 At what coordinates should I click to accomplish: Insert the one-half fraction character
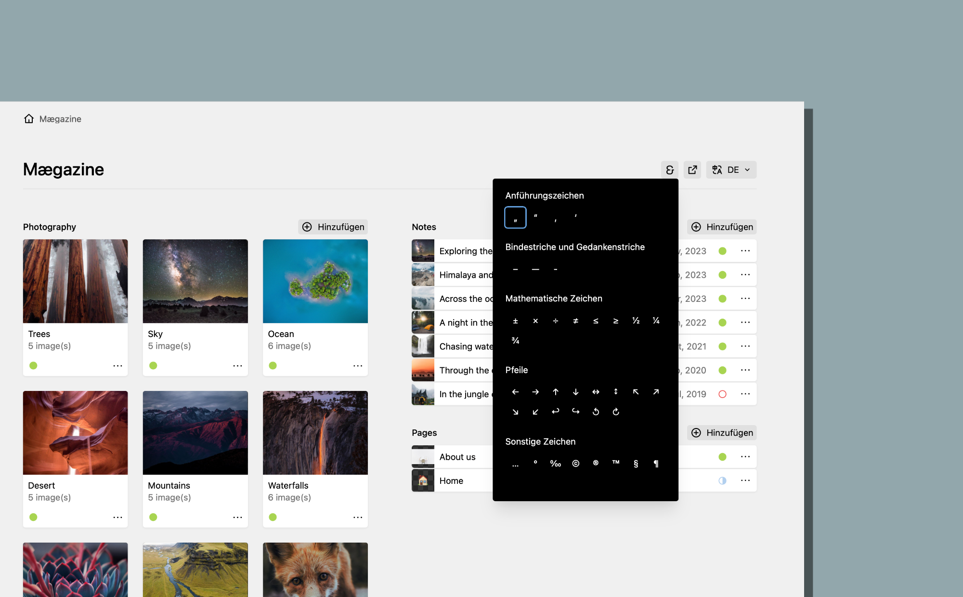click(636, 321)
